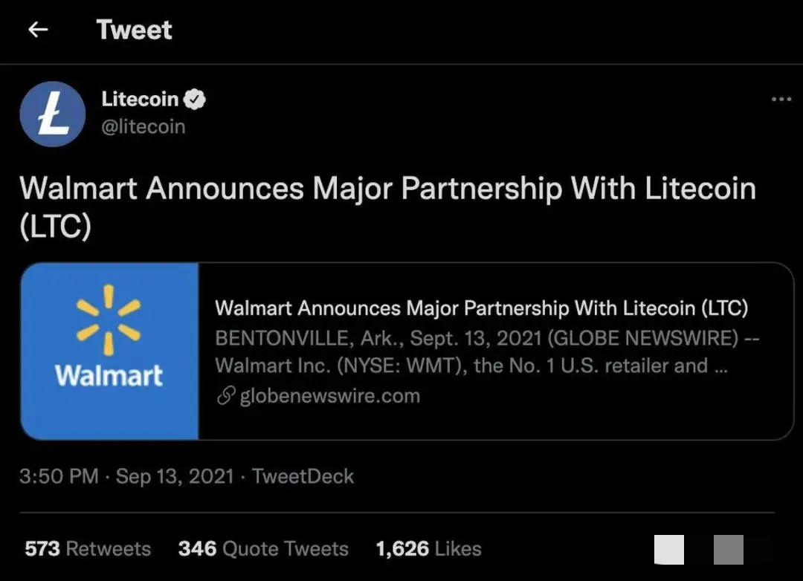This screenshot has height=581, width=803.
Task: Click the Tweet header title
Action: pos(134,30)
